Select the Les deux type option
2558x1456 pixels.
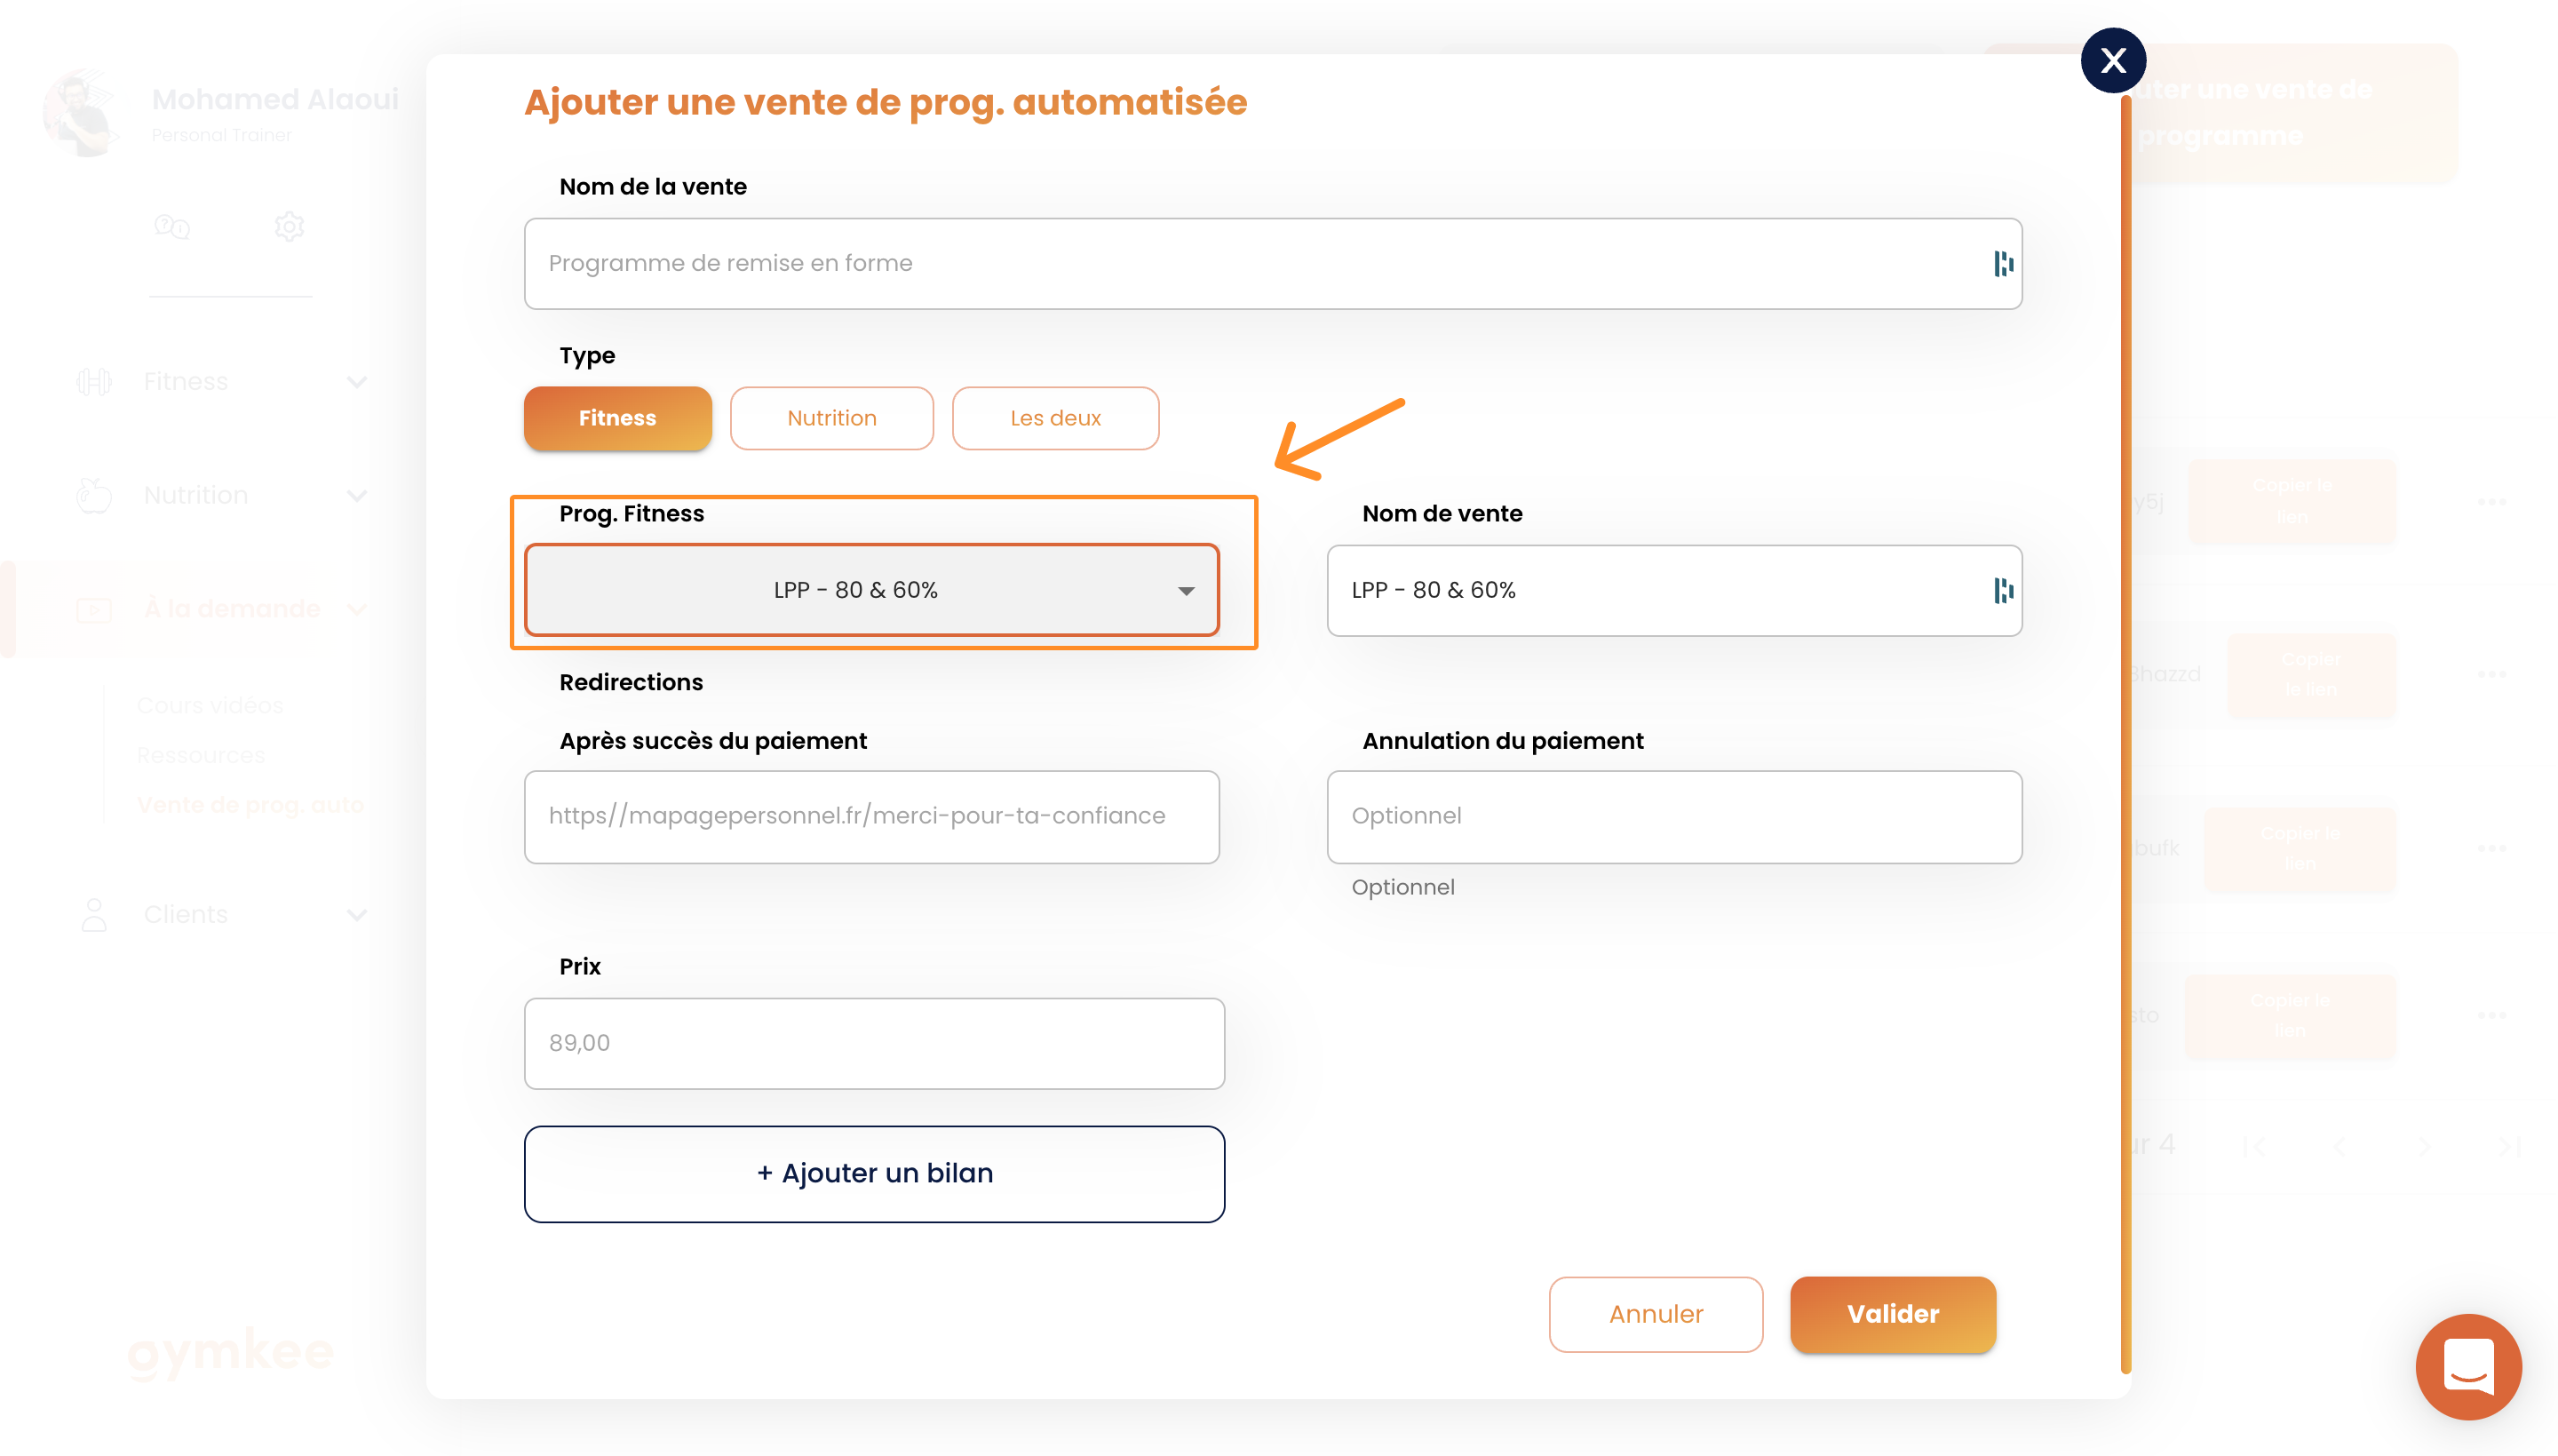point(1055,418)
